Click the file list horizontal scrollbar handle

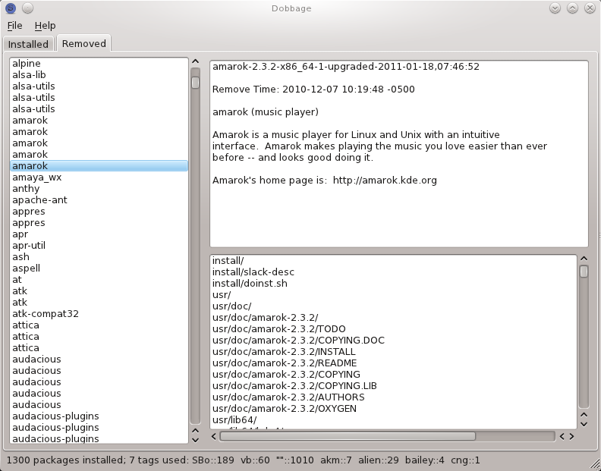[x=348, y=436]
